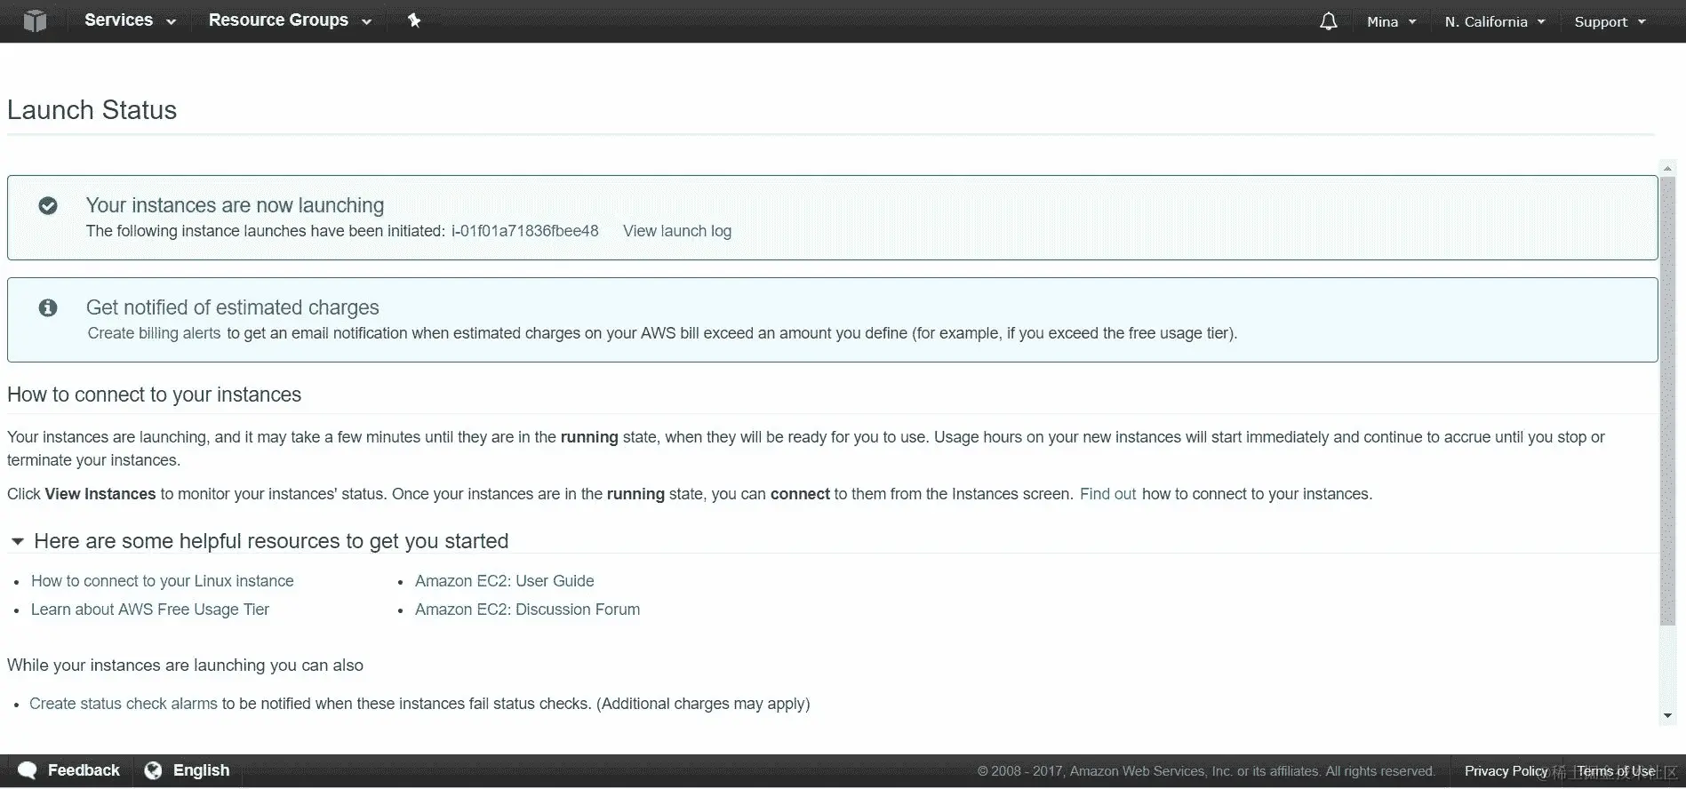This screenshot has height=789, width=1686.
Task: Click the Feedback button label
Action: tap(84, 770)
